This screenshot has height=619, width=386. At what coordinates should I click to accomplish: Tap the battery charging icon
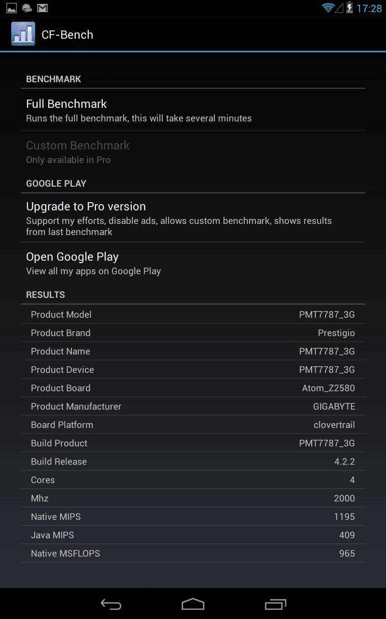(350, 8)
